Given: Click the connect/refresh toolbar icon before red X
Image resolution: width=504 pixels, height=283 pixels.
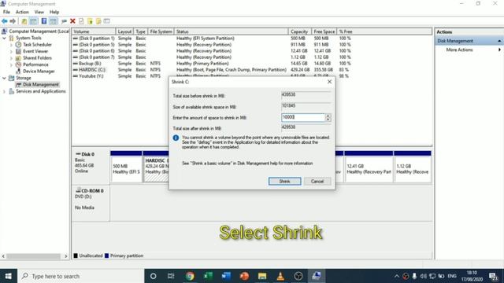Looking at the screenshot, I should coord(65,21).
